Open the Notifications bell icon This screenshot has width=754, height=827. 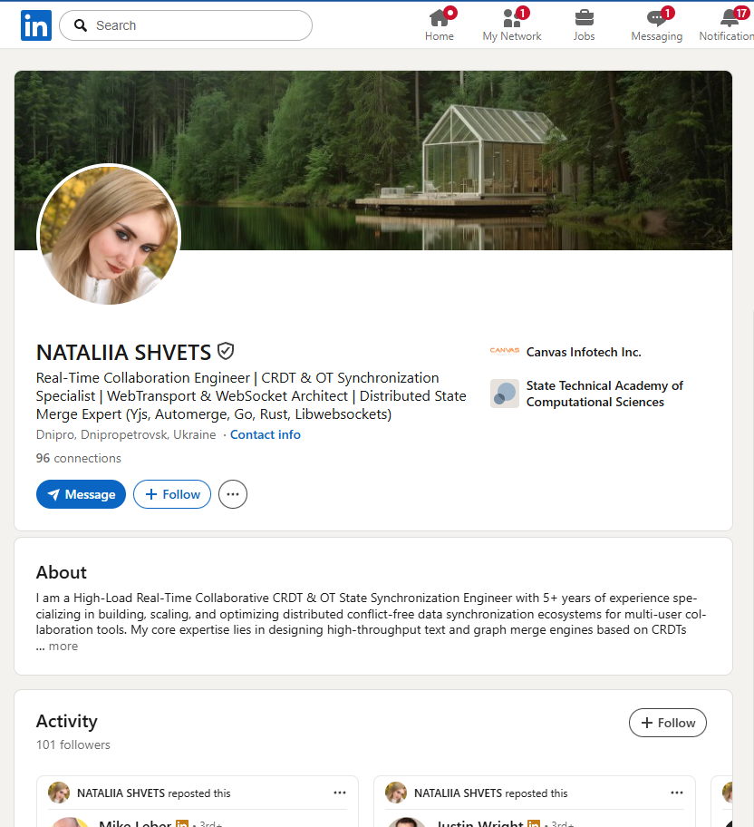(x=730, y=18)
